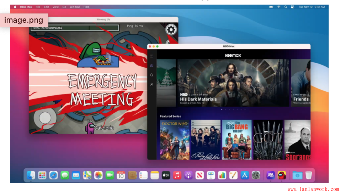Click the total tasks completed progress bar
Viewport: 340px width, 192px height.
pos(75,28)
